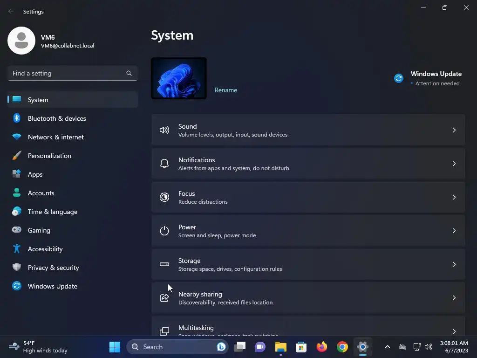Viewport: 477px width, 358px height.
Task: Launch Firefox from taskbar
Action: click(x=321, y=347)
